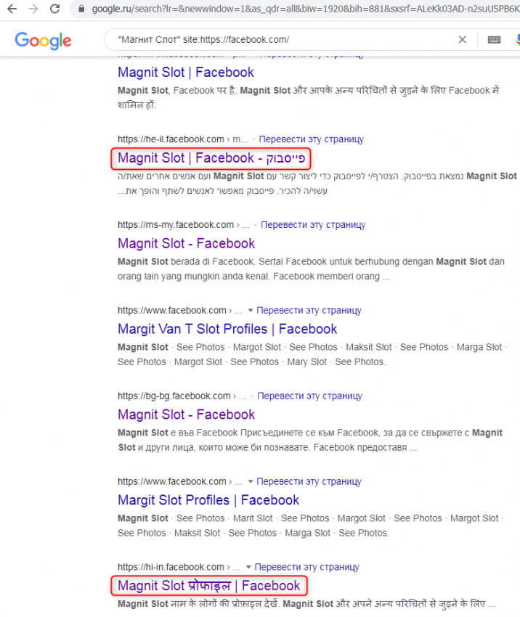Expand dropdown arrow by hi-in.facebook.com result
Screen dimensions: 520x617
point(248,567)
